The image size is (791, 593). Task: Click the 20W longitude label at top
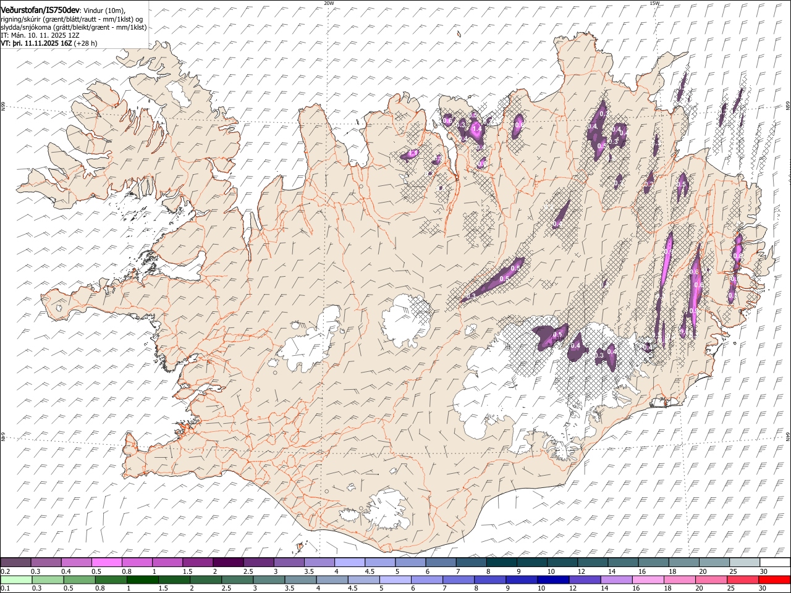[x=329, y=3]
